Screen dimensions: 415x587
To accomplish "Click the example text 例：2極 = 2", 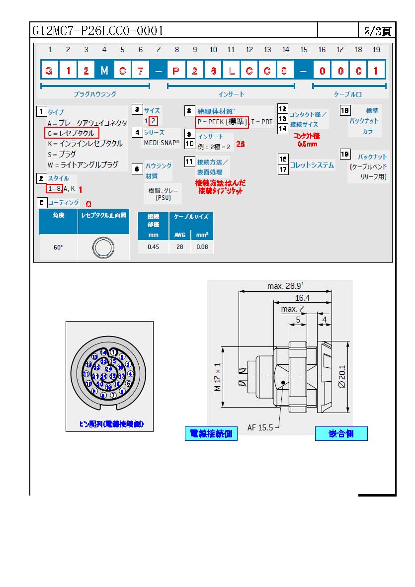I will pos(214,147).
